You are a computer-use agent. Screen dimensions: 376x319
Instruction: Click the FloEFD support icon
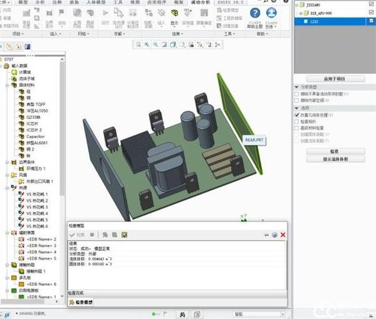click(271, 13)
